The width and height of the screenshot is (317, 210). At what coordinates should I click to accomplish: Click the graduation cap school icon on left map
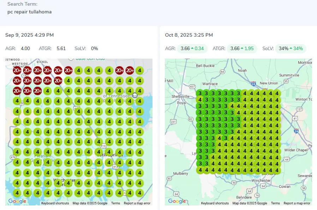(134, 95)
